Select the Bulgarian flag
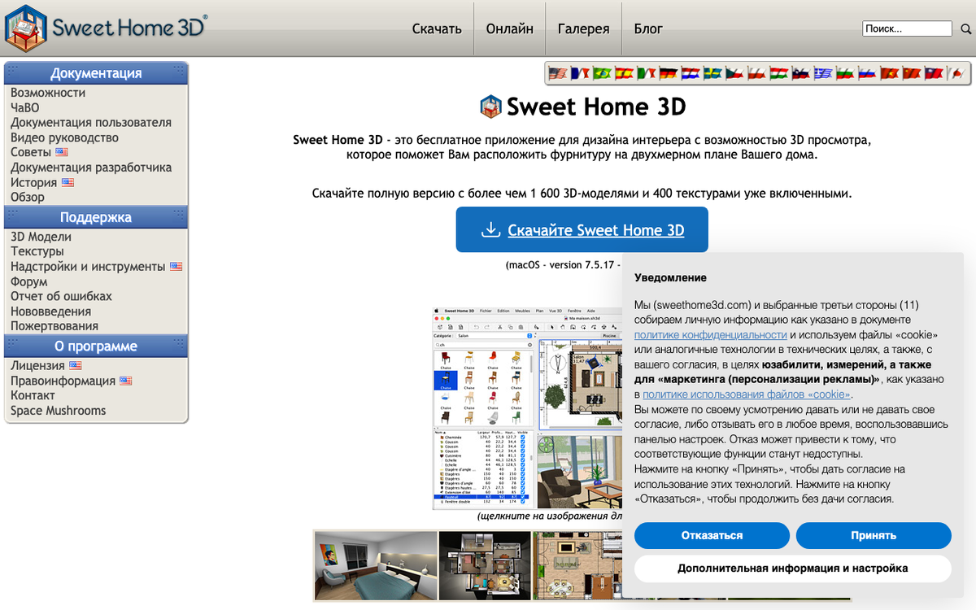Viewport: 976px width, 610px height. pyautogui.click(x=845, y=73)
